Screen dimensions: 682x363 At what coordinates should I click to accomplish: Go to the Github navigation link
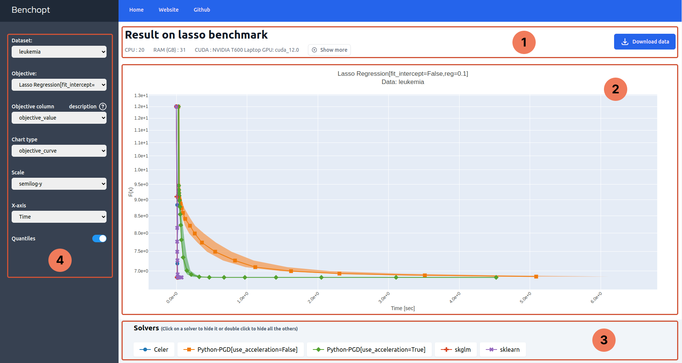click(x=201, y=10)
